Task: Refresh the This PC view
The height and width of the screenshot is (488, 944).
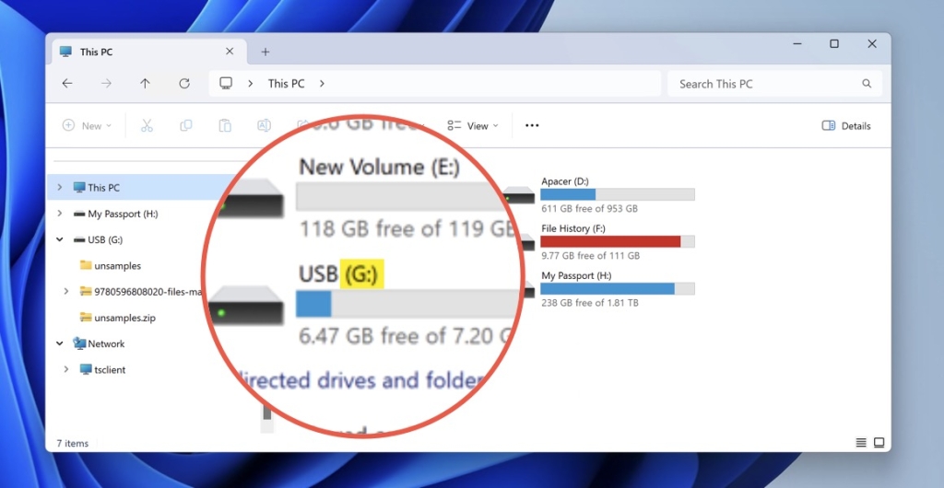Action: (x=184, y=84)
